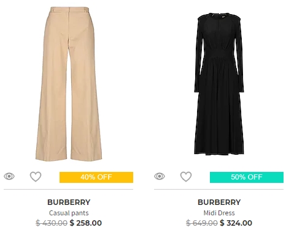Click the $324.00 sale price

click(236, 223)
